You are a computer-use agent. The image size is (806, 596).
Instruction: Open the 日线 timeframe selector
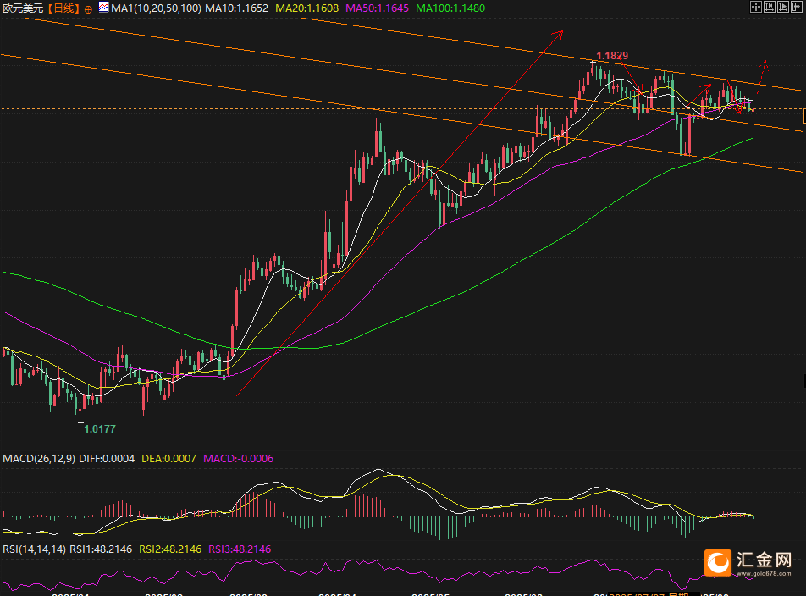(63, 8)
